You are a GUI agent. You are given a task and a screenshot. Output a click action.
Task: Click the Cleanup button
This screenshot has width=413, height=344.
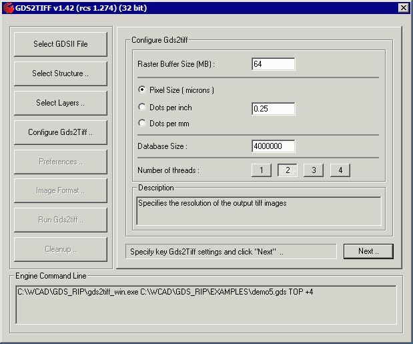coord(61,249)
